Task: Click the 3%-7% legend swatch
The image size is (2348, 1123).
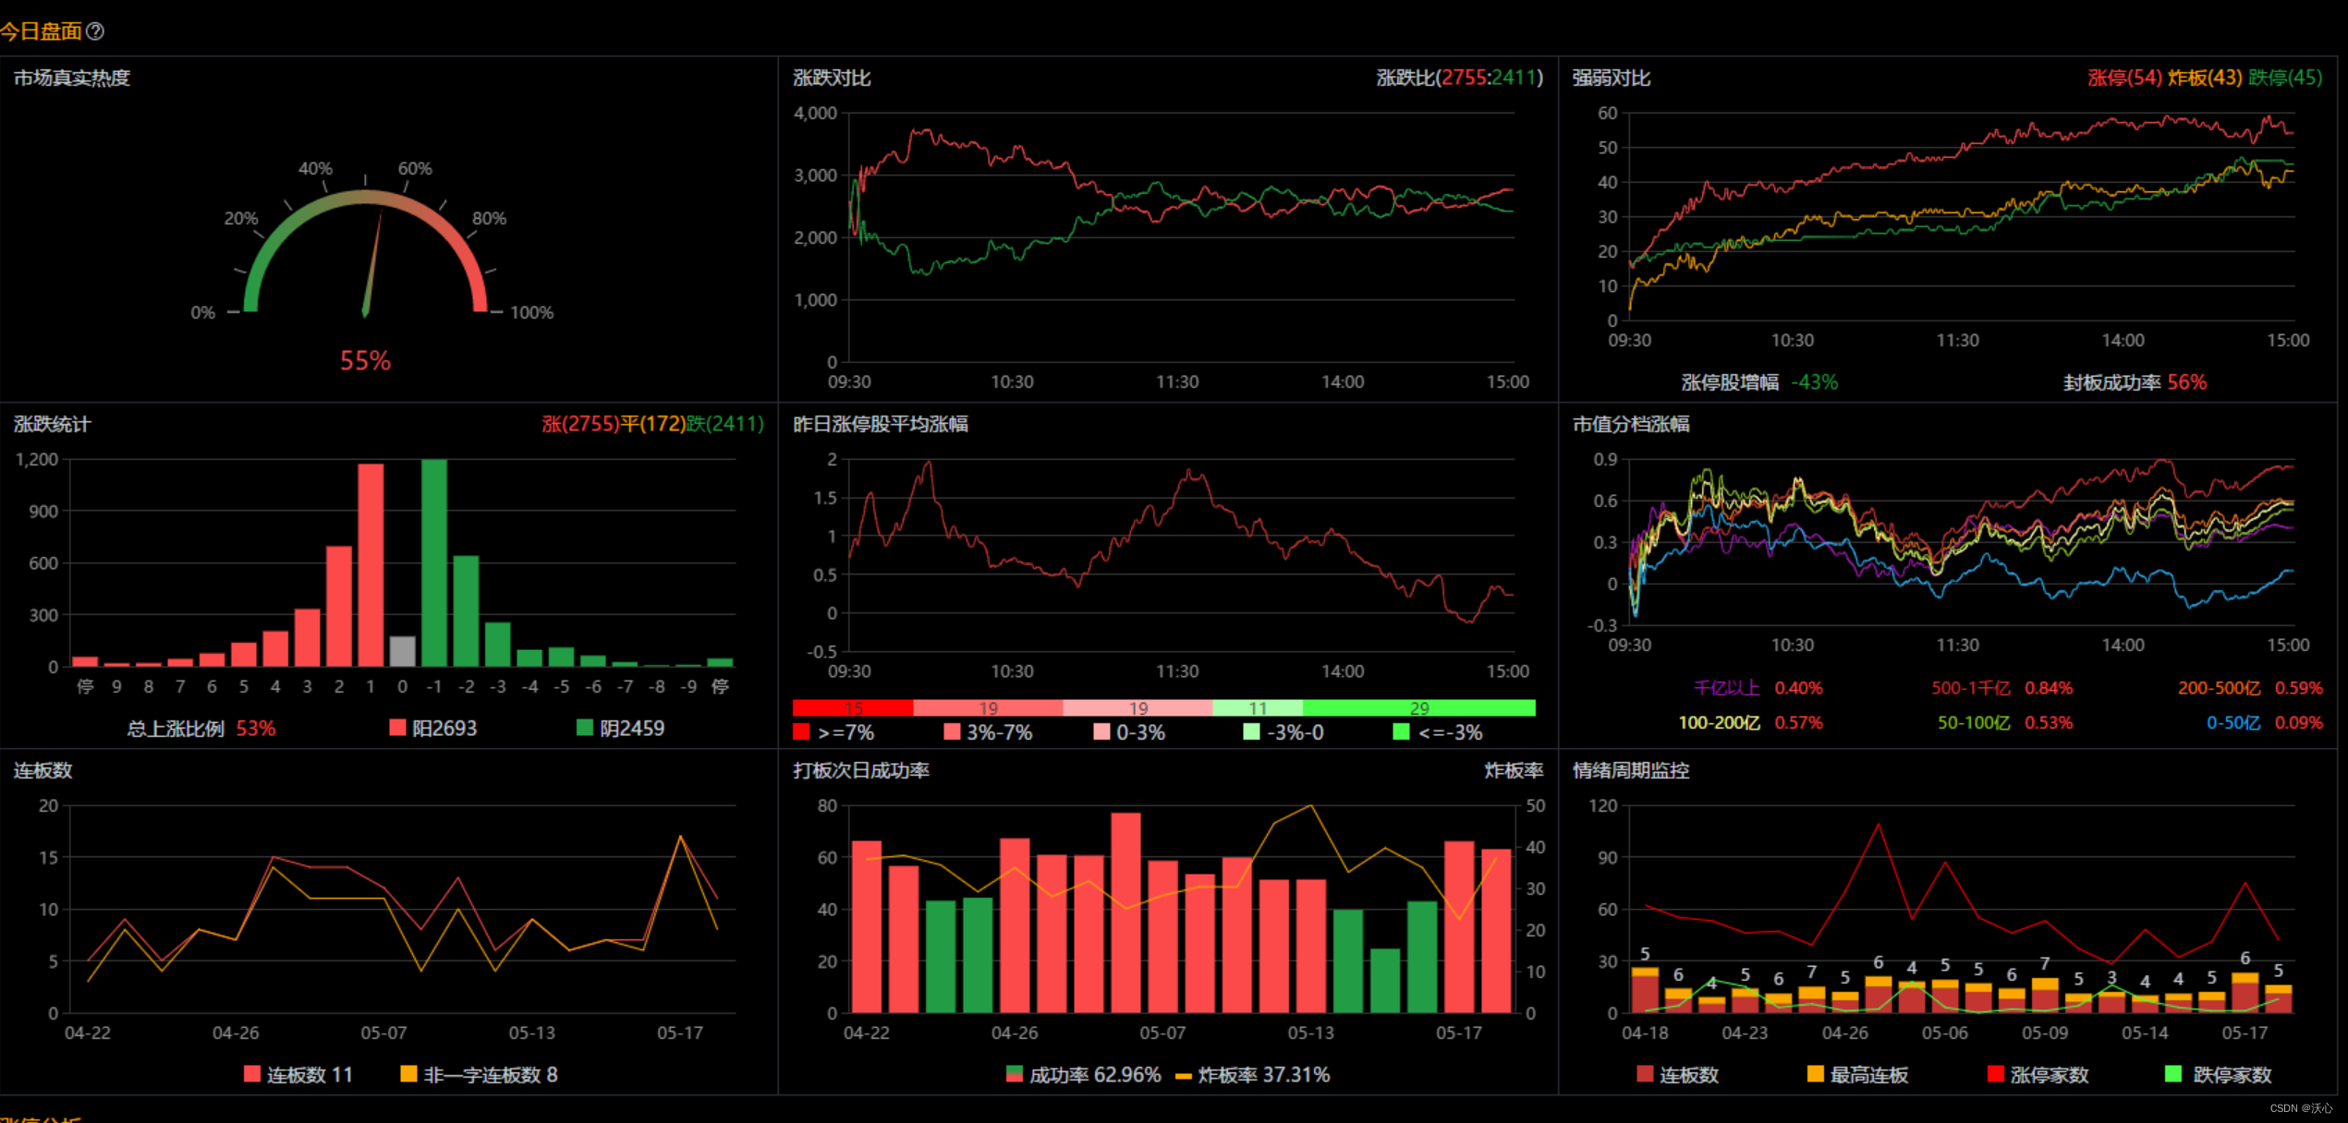Action: point(952,732)
